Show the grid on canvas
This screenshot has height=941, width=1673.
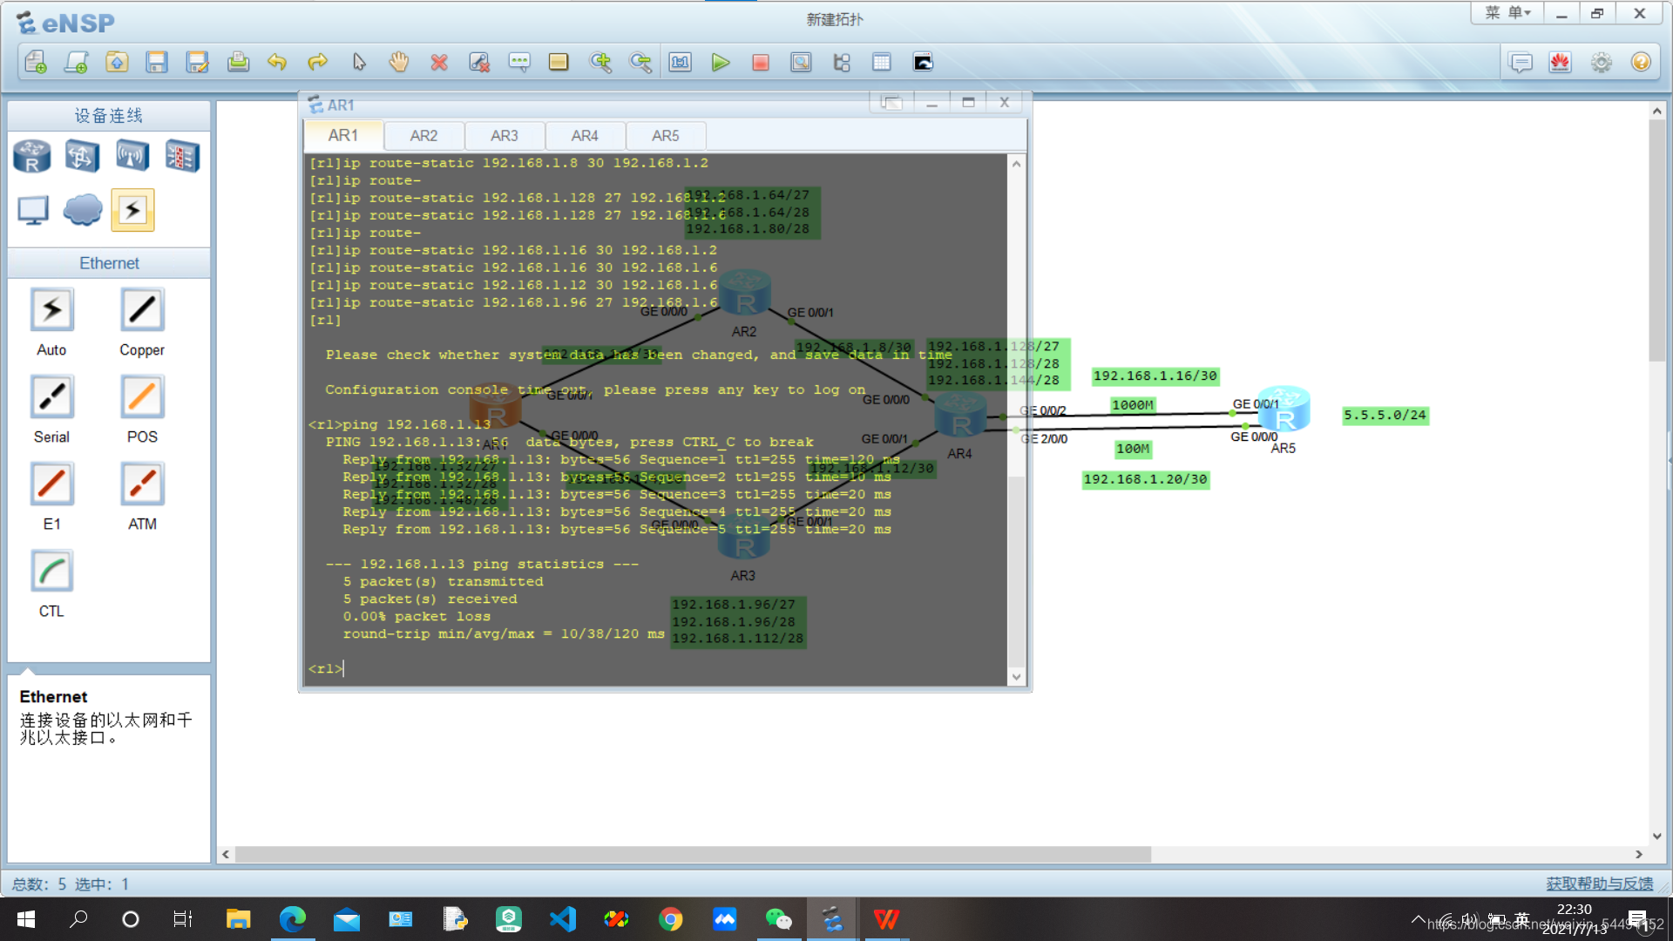(882, 62)
